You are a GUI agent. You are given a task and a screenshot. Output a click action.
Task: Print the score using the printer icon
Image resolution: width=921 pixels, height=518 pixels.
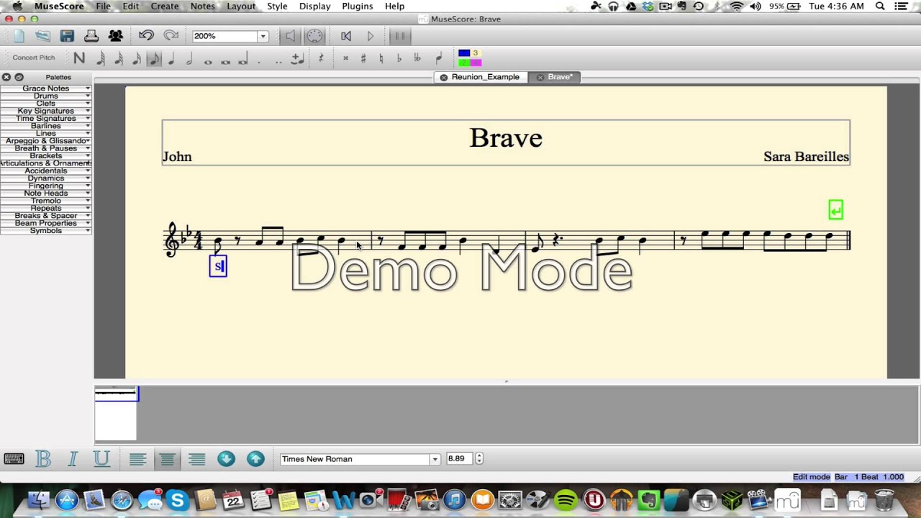pyautogui.click(x=91, y=36)
